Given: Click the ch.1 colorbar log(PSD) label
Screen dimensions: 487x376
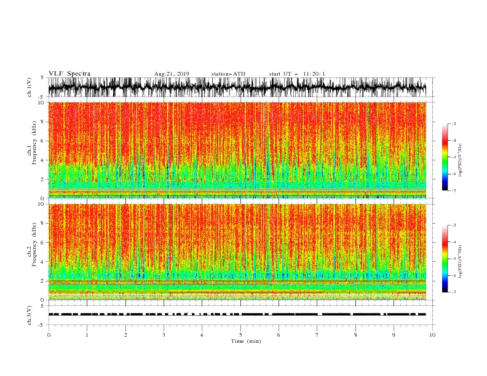Looking at the screenshot, I should pos(460,160).
